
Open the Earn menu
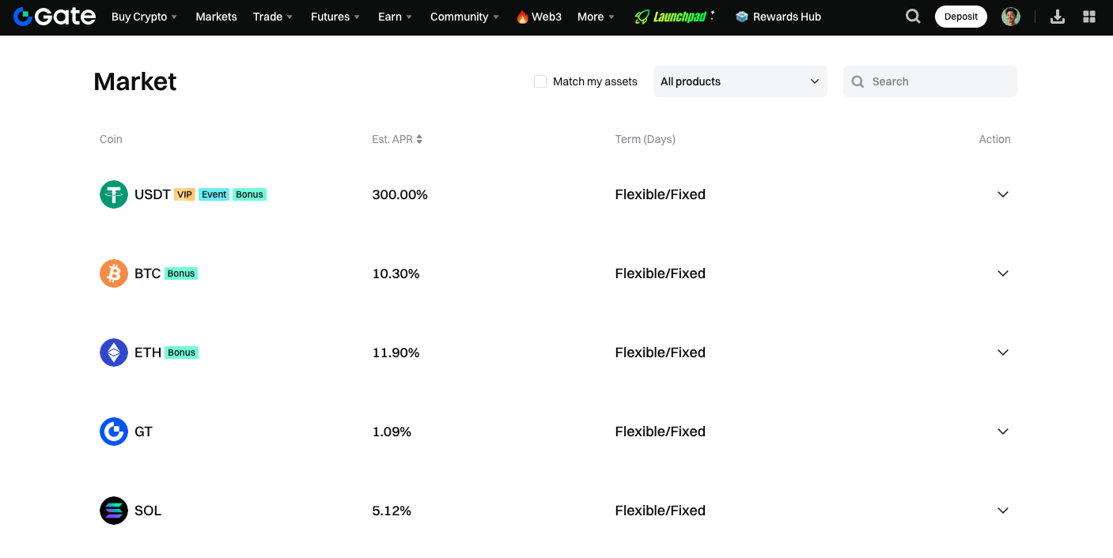coord(395,17)
